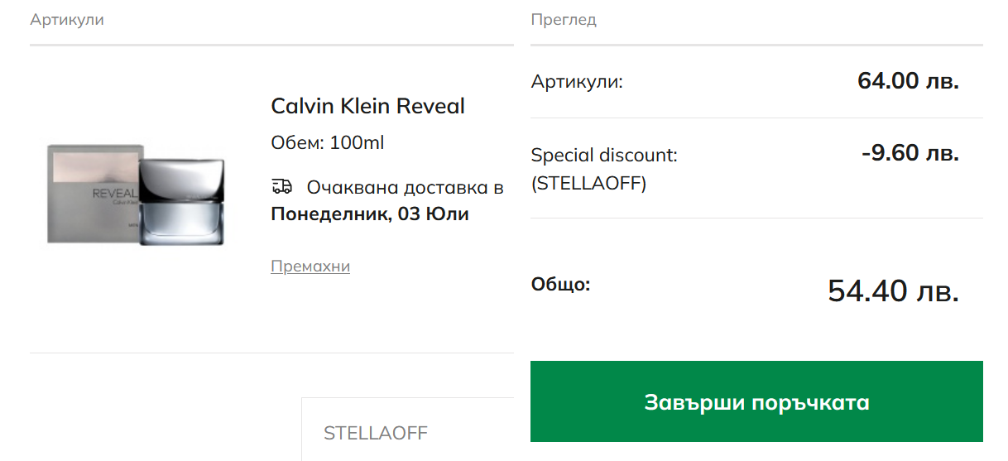Image resolution: width=1008 pixels, height=461 pixels.
Task: Click the Преглед summary heading
Action: tap(563, 19)
